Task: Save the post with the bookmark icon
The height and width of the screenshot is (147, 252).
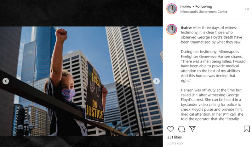Action: [x=247, y=129]
